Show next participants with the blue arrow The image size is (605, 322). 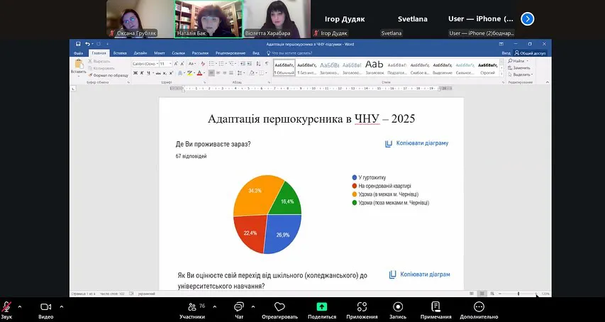click(527, 19)
